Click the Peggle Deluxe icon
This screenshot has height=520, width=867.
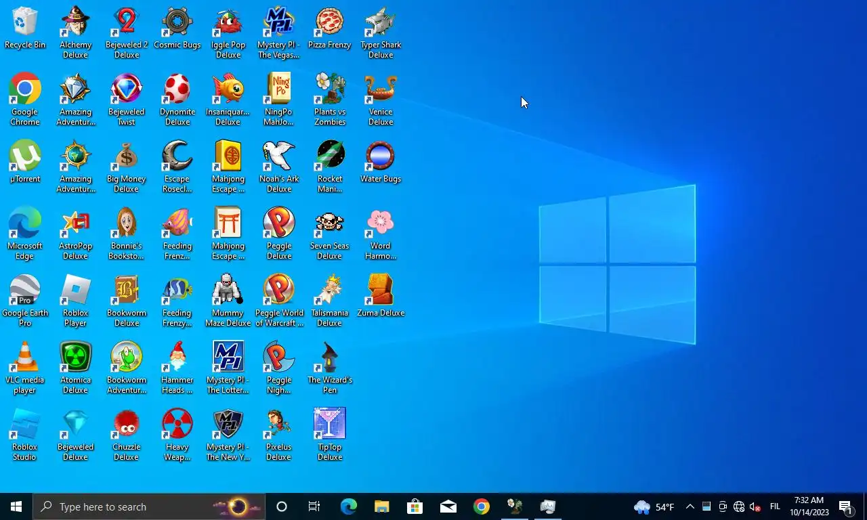click(x=279, y=234)
